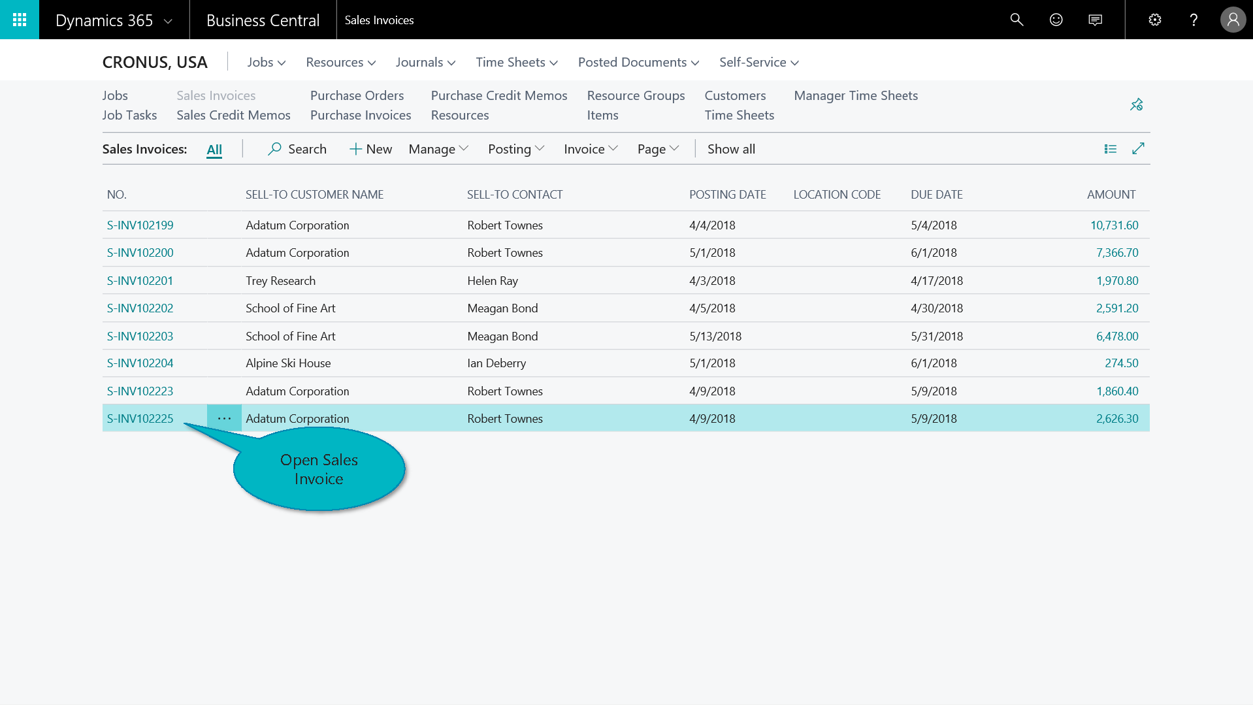Click the question mark help icon
This screenshot has height=705, width=1253.
(1194, 20)
